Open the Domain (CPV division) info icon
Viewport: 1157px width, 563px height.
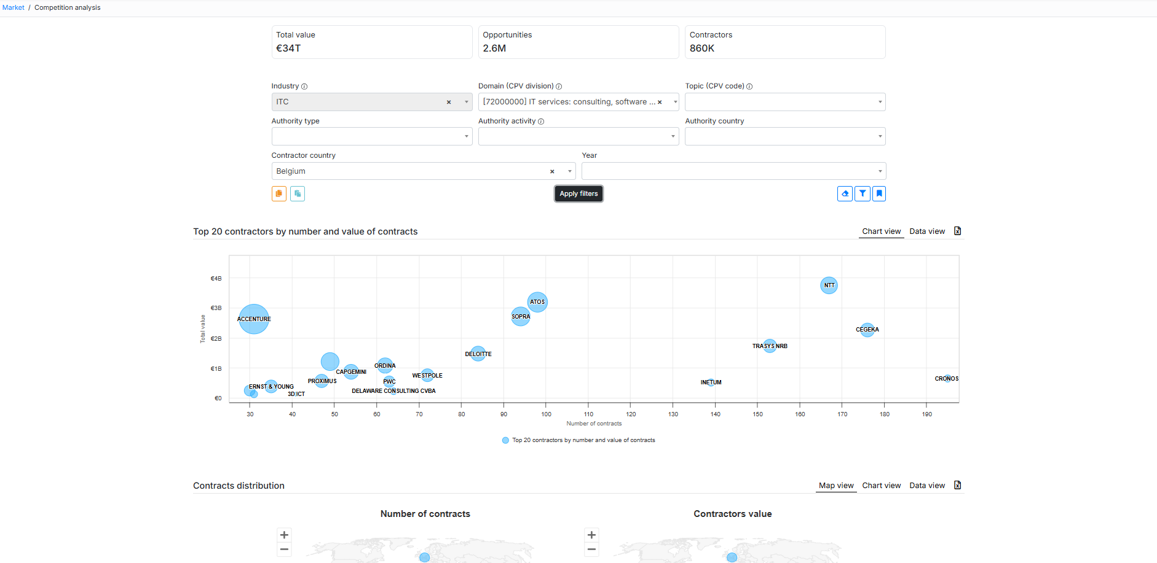559,87
